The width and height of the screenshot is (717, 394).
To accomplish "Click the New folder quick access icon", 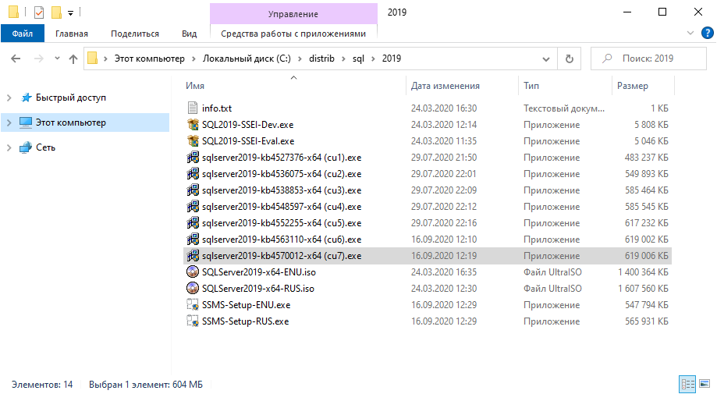I will 56,12.
